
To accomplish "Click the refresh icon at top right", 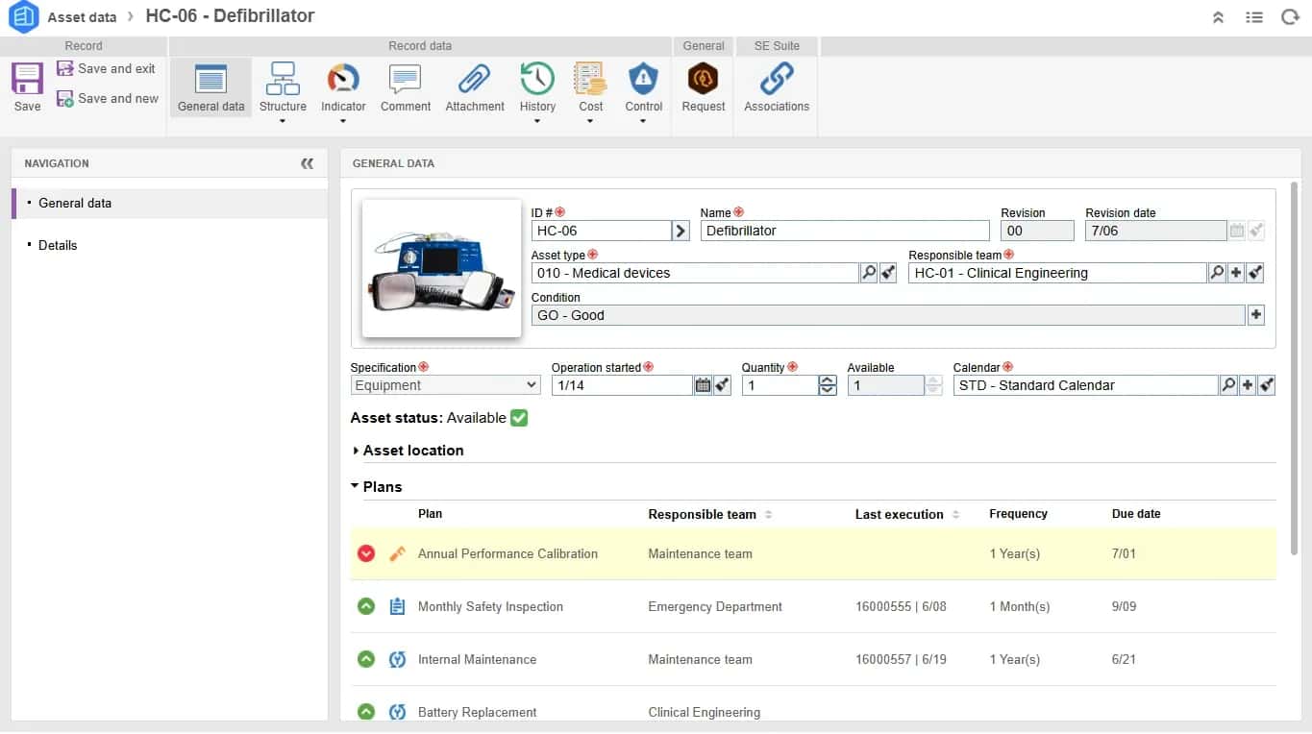I will tap(1290, 16).
